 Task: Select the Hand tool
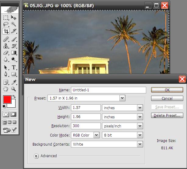(x=5, y=89)
